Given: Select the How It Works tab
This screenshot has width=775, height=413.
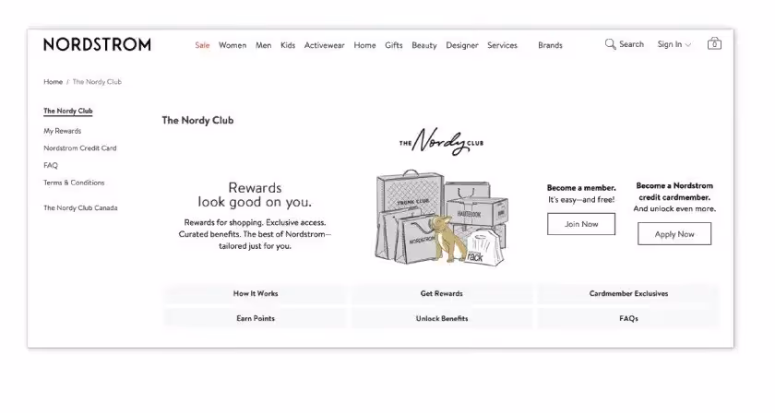Looking at the screenshot, I should pos(255,293).
